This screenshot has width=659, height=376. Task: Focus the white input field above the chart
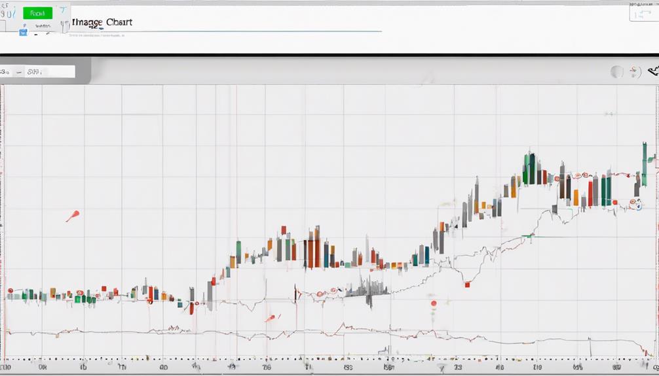pos(38,71)
